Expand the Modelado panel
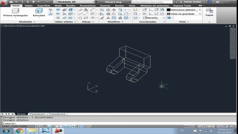 point(27,22)
